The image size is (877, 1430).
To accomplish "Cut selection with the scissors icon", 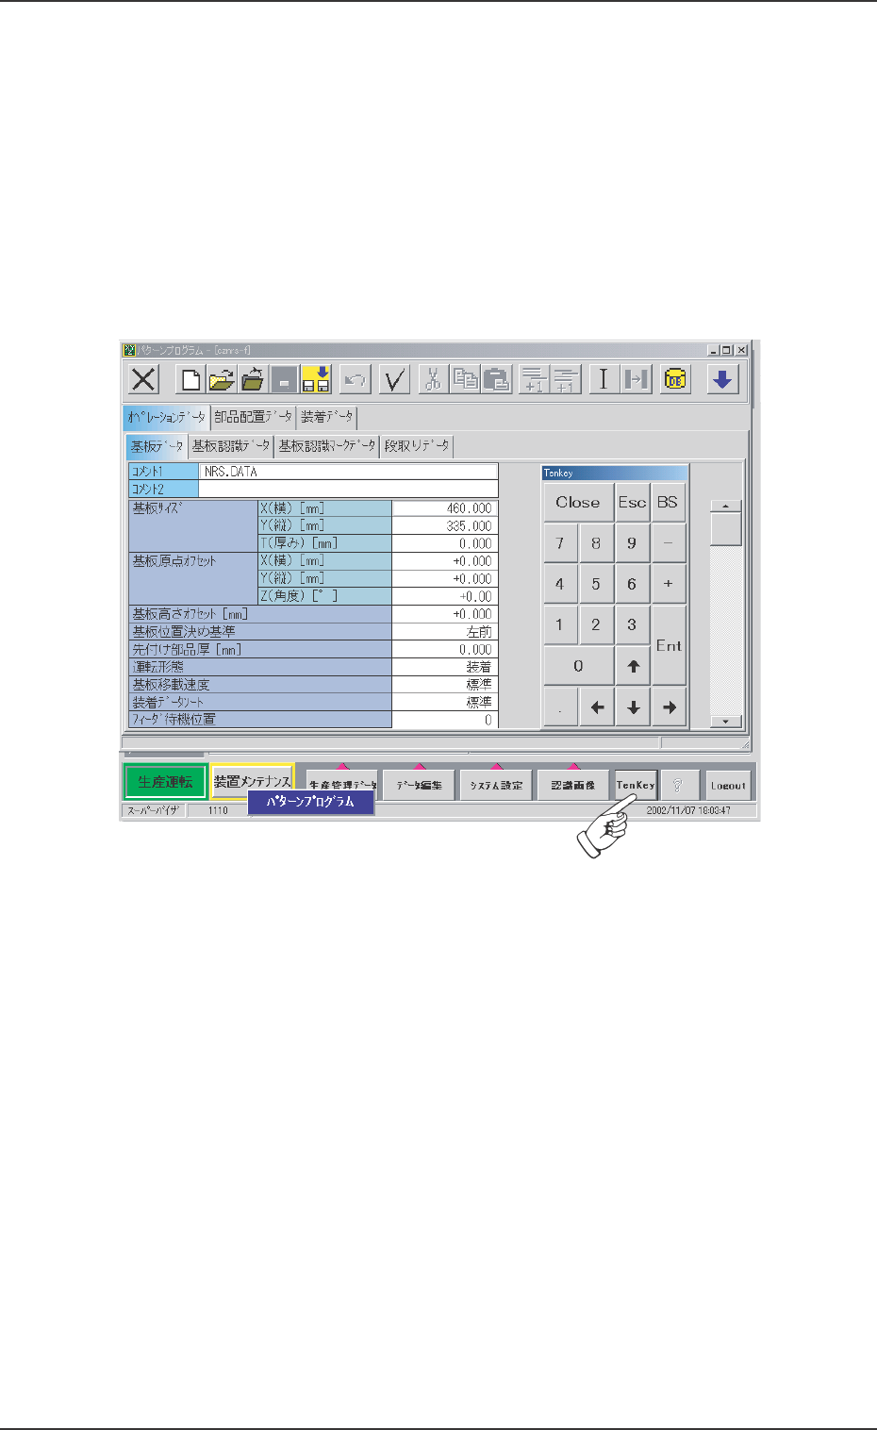I will pos(433,380).
